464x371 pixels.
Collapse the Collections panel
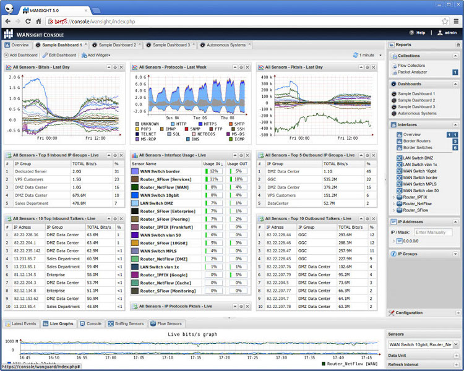455,56
